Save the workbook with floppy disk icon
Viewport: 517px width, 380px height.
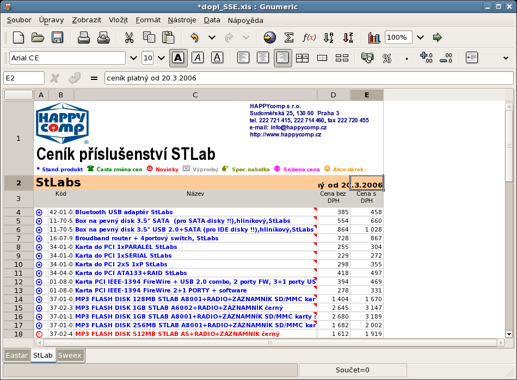click(x=57, y=38)
